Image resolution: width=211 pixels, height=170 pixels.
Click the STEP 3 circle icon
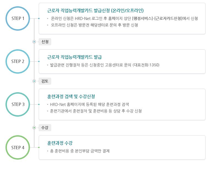[x=18, y=104]
